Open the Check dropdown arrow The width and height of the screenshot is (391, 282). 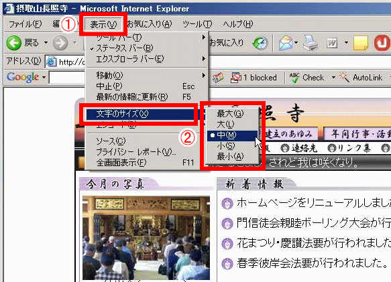(x=333, y=78)
